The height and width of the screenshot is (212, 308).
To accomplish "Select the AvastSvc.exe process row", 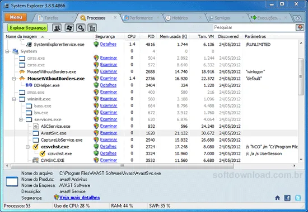I will pyautogui.click(x=151, y=133).
